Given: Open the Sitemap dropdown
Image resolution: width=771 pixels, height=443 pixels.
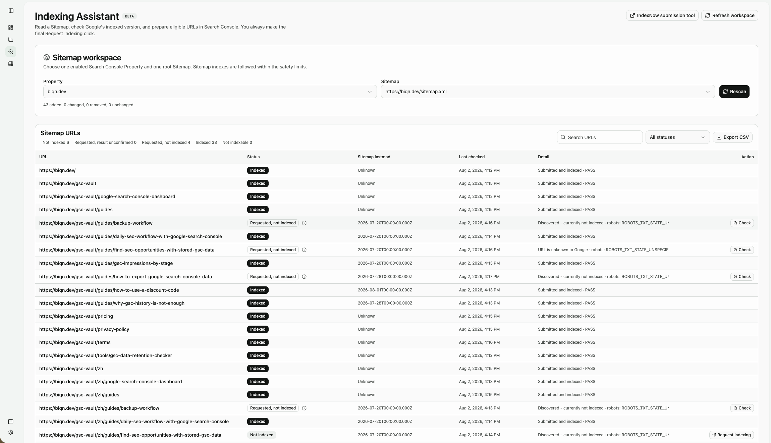Looking at the screenshot, I should point(548,92).
